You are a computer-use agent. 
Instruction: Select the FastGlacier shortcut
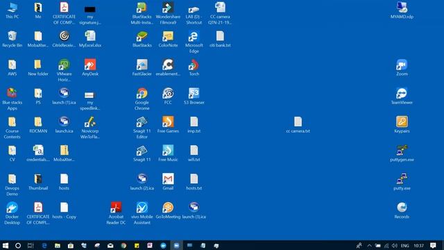click(x=142, y=68)
